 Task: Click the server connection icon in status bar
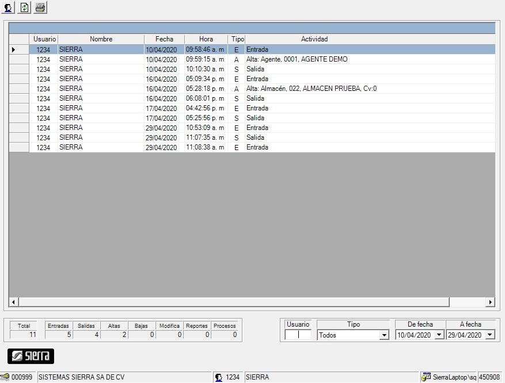point(426,377)
